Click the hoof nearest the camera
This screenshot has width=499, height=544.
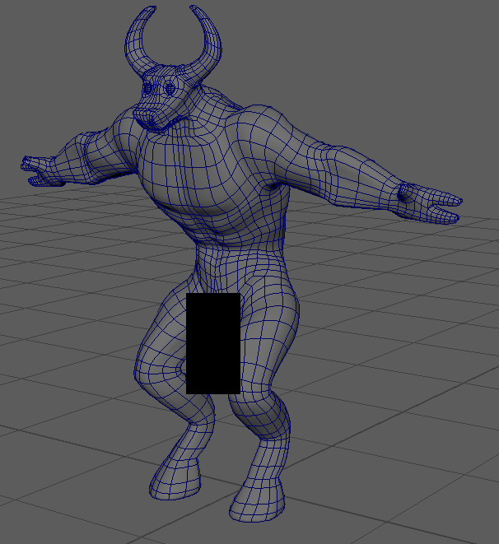tap(258, 500)
